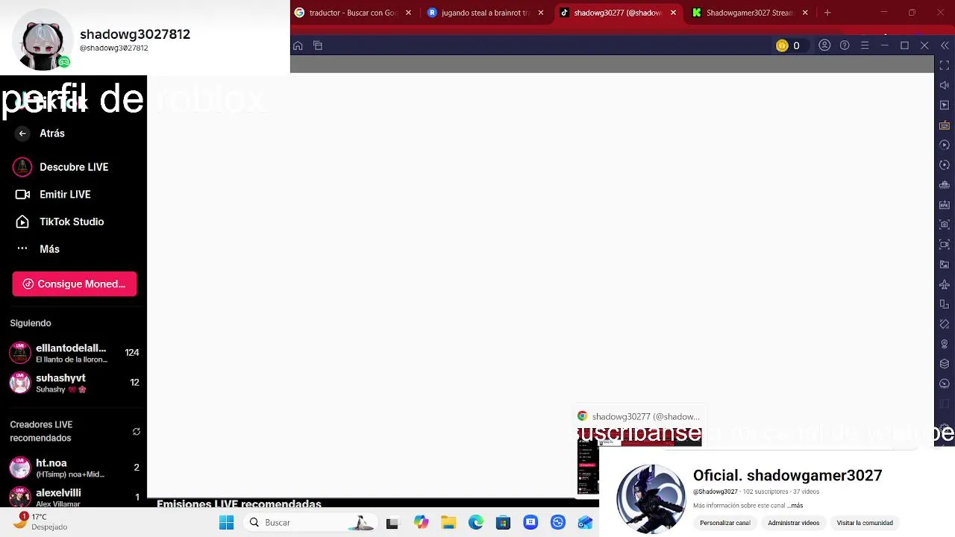Click the rotate screen icon in BlueStacks sidebar
This screenshot has width=955, height=537.
(945, 304)
